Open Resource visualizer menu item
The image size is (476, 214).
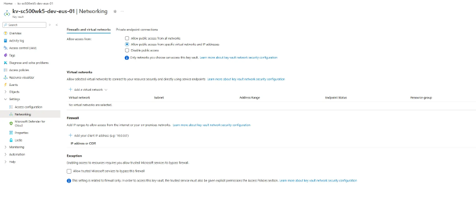(x=21, y=78)
